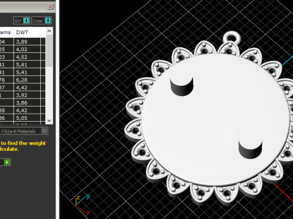
Task: Click the green calculate play button
Action: click(x=7, y=162)
